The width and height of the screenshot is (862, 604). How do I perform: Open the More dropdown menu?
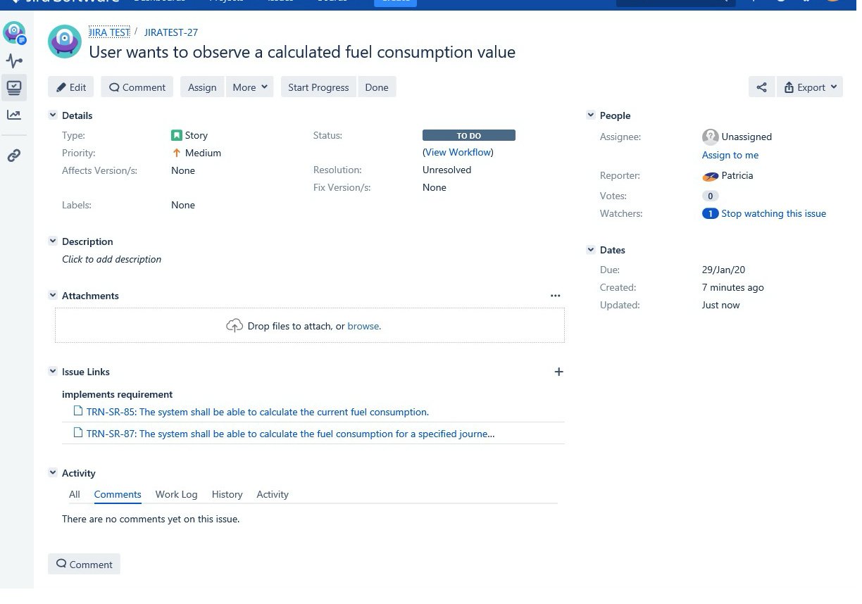(x=249, y=87)
